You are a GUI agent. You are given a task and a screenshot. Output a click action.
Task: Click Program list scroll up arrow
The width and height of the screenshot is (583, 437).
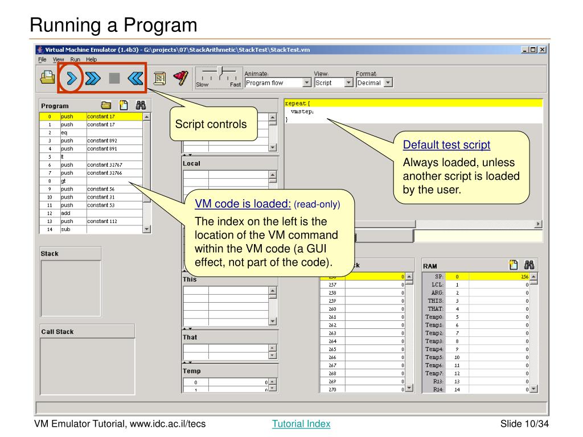click(147, 117)
